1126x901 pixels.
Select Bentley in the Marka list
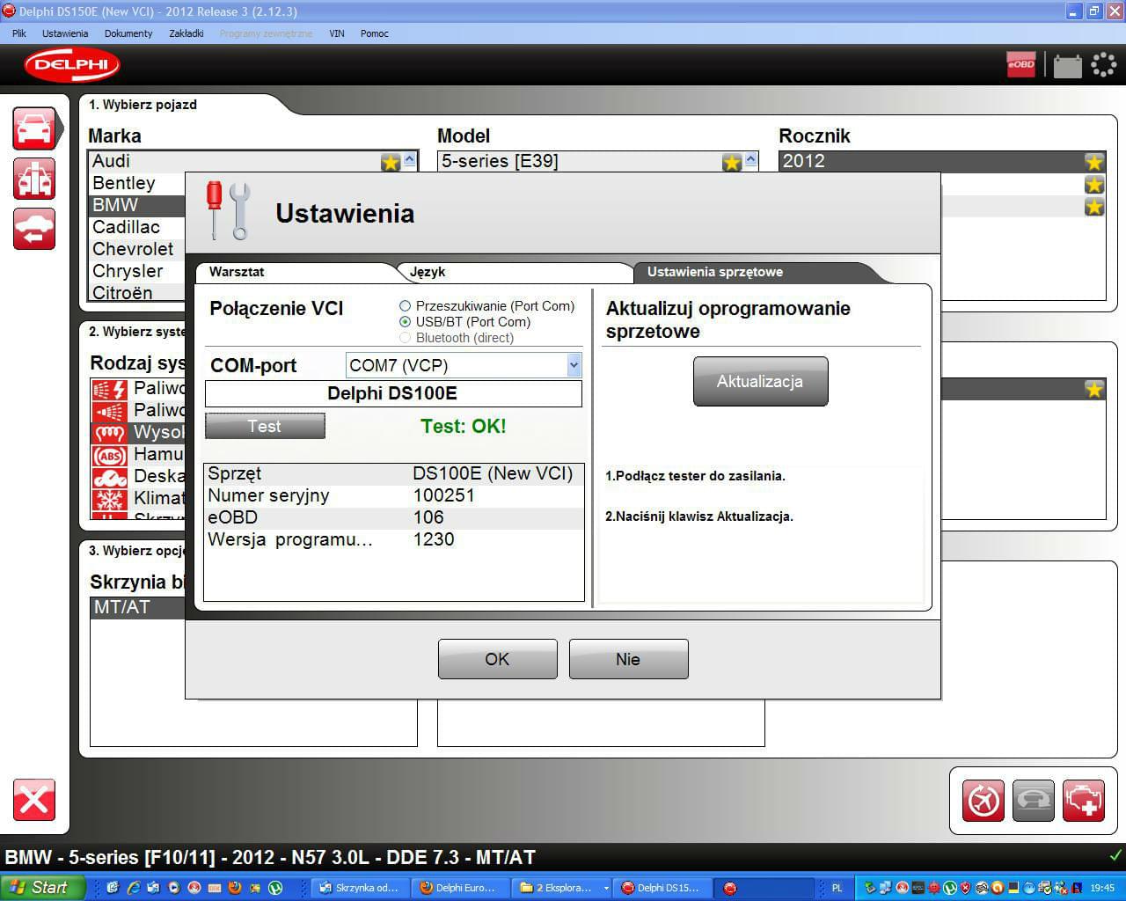137,183
